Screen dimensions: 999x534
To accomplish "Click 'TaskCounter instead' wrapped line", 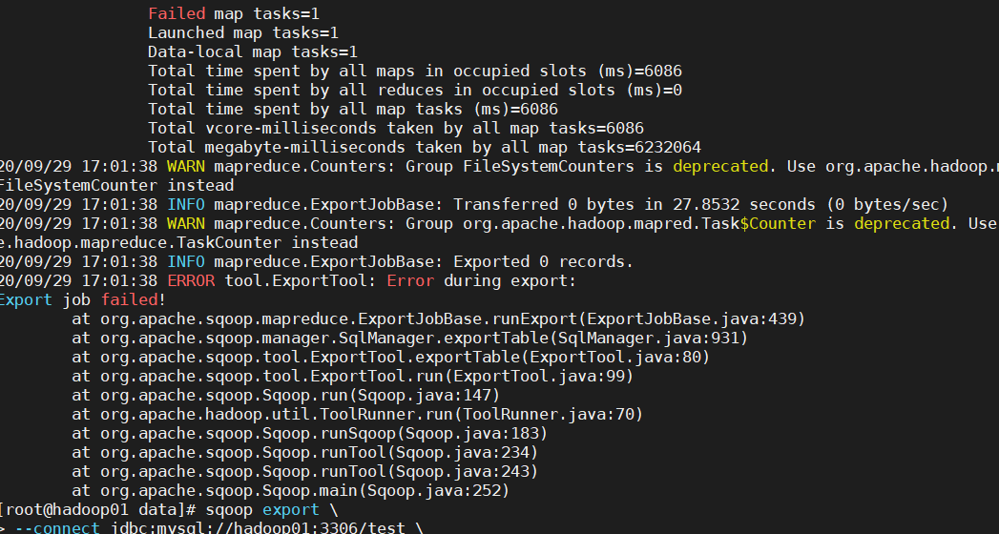I will [x=179, y=242].
